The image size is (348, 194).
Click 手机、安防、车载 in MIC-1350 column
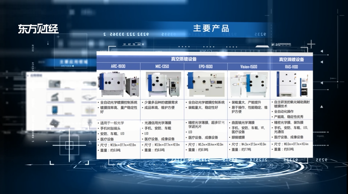tap(158, 128)
